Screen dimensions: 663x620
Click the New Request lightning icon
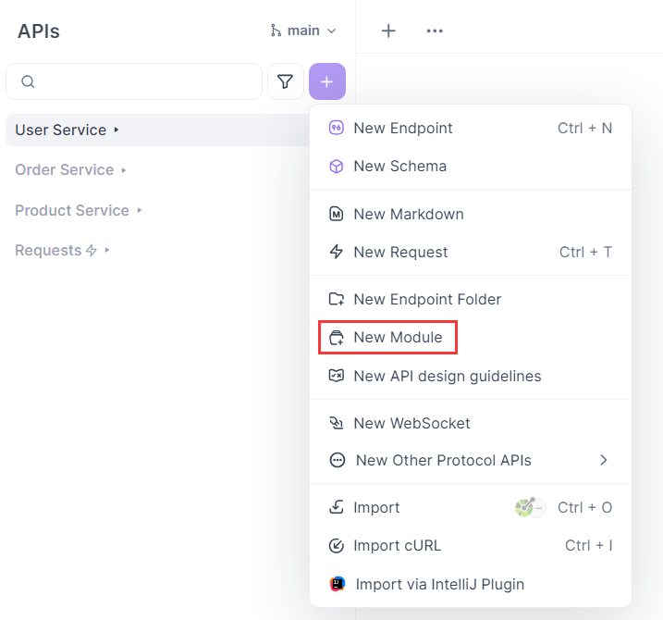(337, 252)
